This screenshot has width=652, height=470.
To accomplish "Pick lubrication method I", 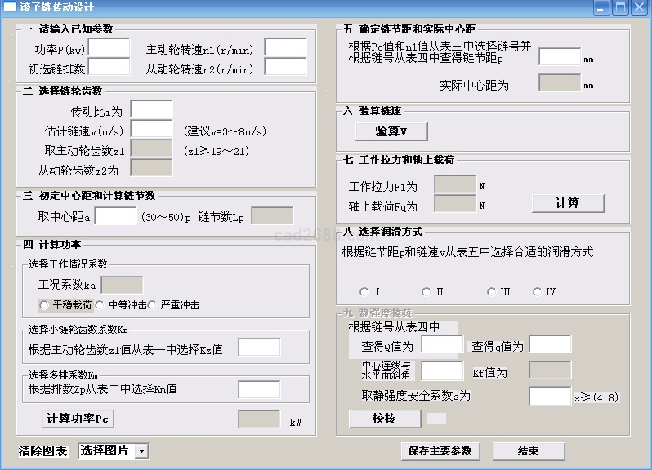I will 364,291.
